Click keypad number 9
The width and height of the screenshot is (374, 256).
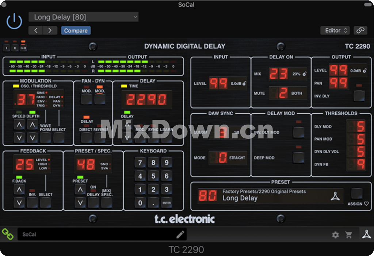[167, 163]
